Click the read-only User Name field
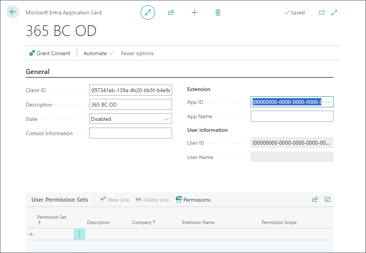This screenshot has height=253, width=366. tap(292, 157)
